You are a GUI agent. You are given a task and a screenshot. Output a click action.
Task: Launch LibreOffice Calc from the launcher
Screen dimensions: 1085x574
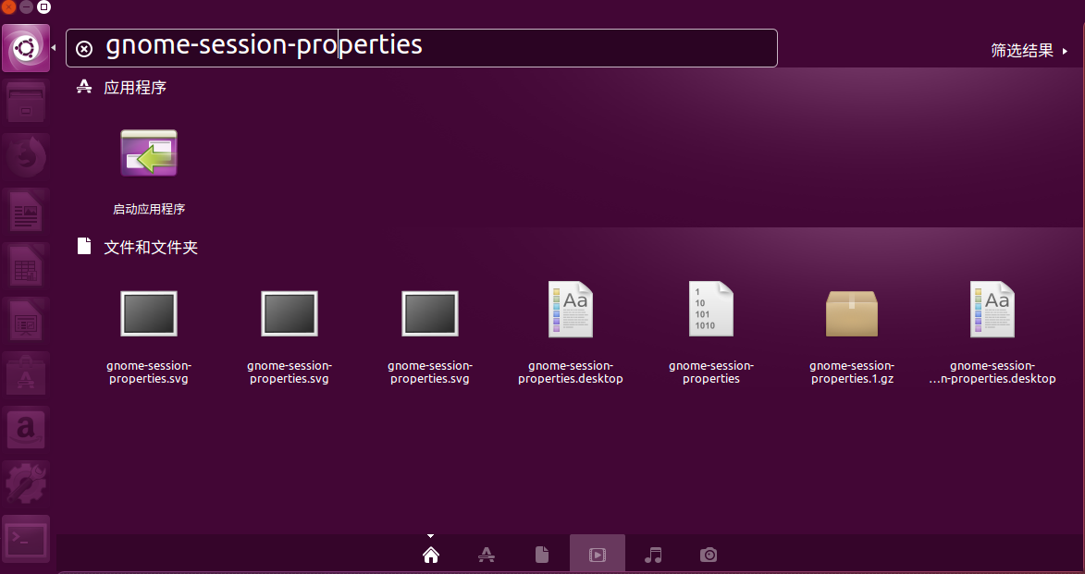pyautogui.click(x=26, y=265)
